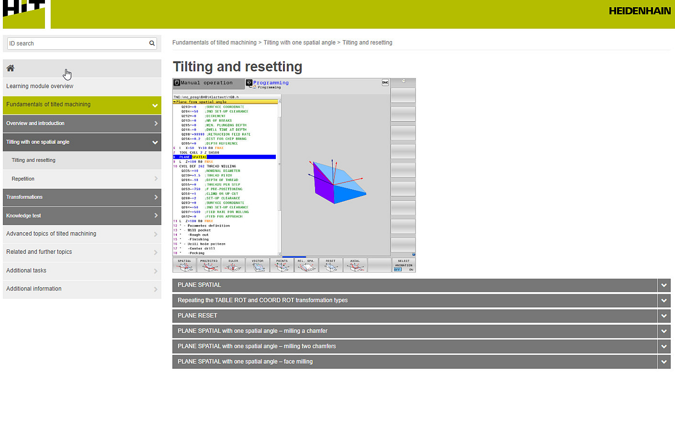Image resolution: width=675 pixels, height=431 pixels.
Task: Toggle the SELECT ANIMATION off/on soft key
Action: click(403, 265)
